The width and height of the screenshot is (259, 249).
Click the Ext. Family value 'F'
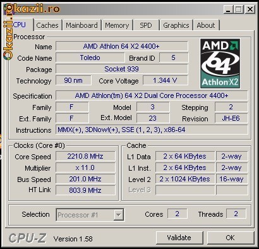click(x=72, y=118)
